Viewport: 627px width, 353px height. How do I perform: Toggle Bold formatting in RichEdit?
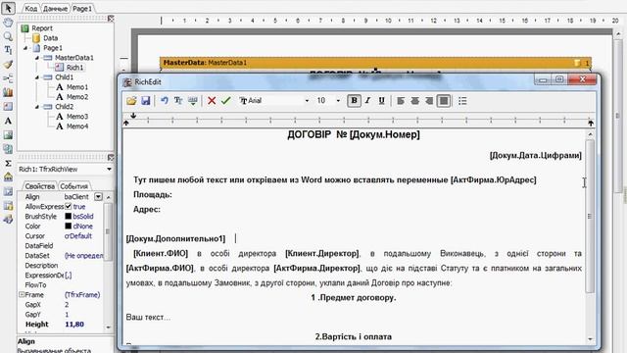354,101
